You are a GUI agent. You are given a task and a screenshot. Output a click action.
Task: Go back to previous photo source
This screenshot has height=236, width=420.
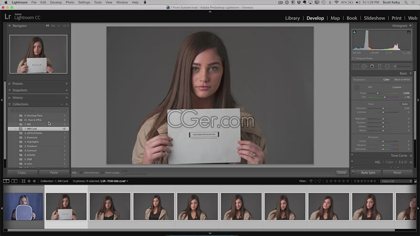29,181
